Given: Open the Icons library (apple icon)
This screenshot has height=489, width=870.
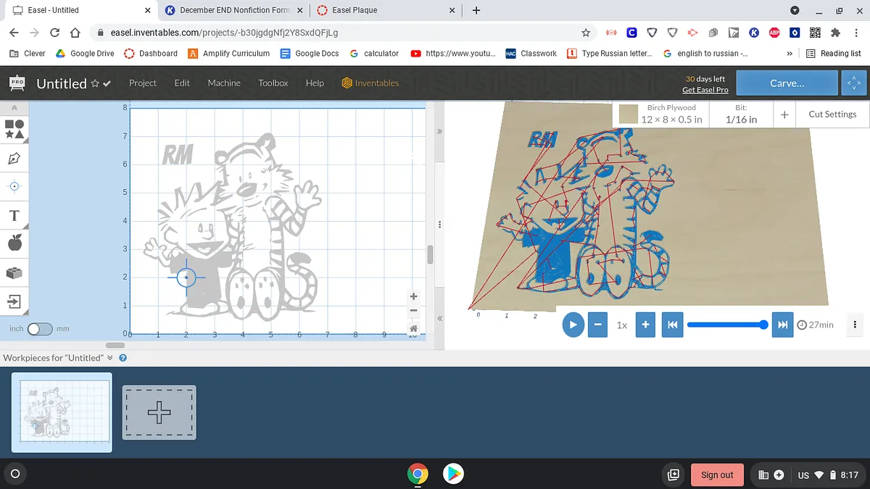Looking at the screenshot, I should pos(14,243).
